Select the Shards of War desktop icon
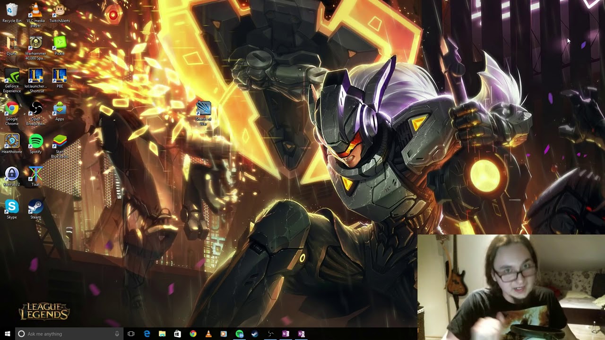This screenshot has height=340, width=605. pyautogui.click(x=203, y=113)
